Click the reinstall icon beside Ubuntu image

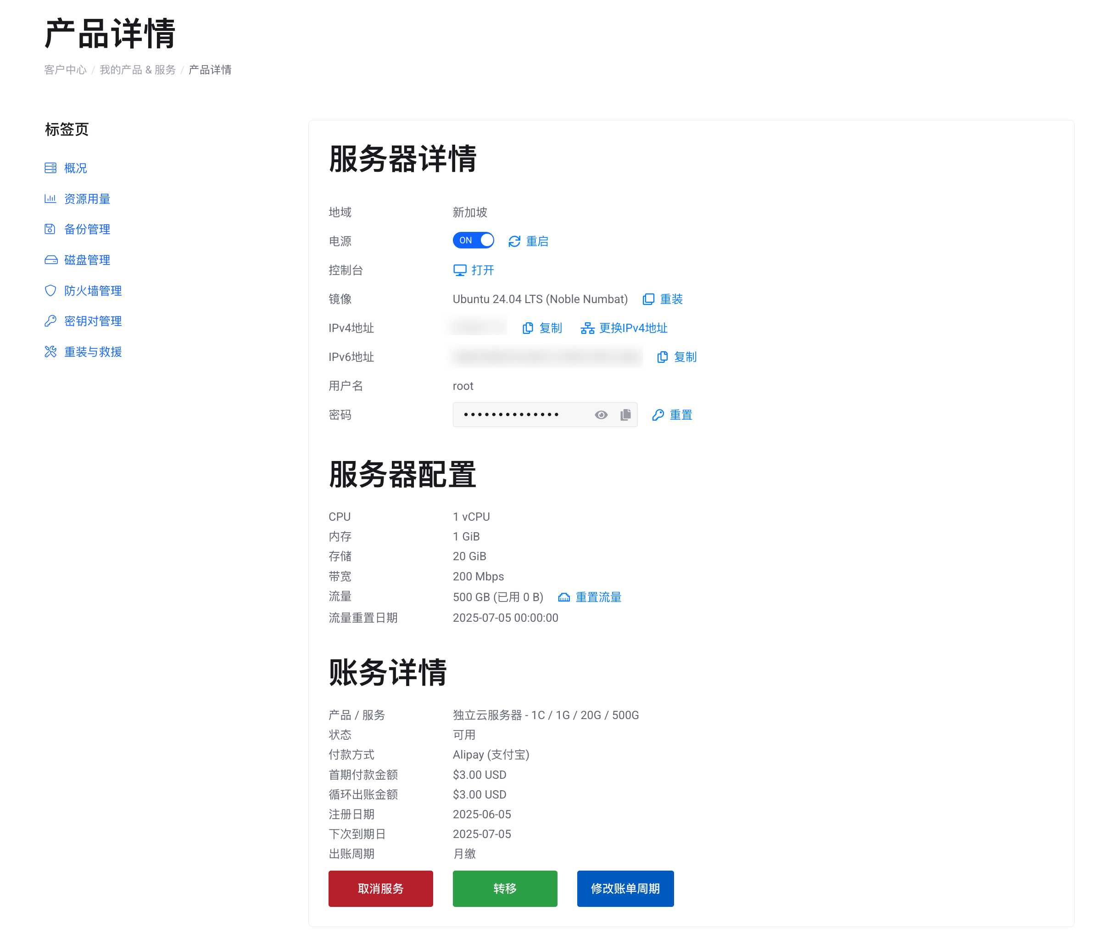(x=648, y=299)
